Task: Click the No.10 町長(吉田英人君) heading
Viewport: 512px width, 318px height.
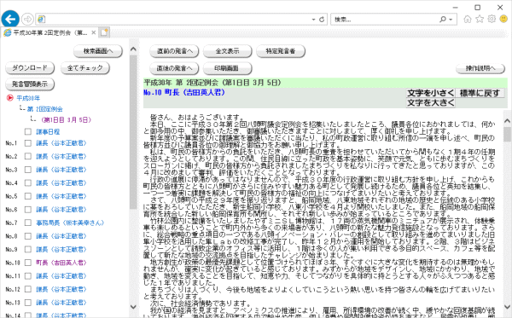Action: point(184,93)
